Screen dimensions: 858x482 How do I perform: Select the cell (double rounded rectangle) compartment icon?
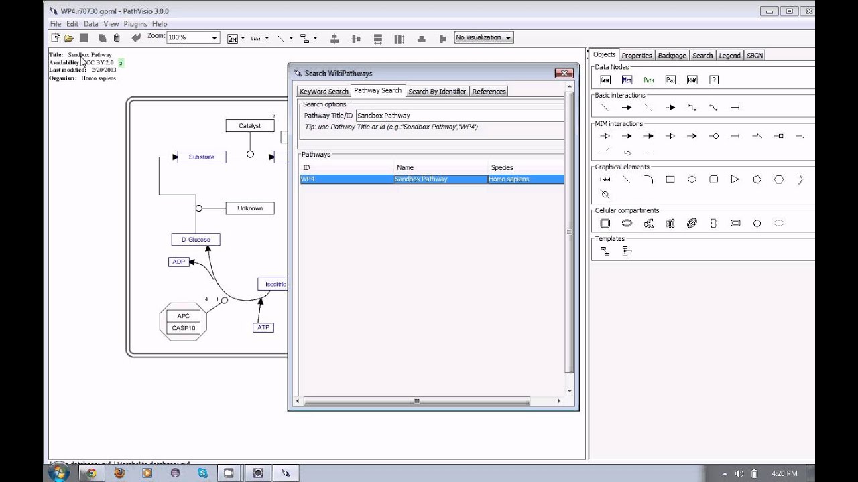[x=605, y=224]
